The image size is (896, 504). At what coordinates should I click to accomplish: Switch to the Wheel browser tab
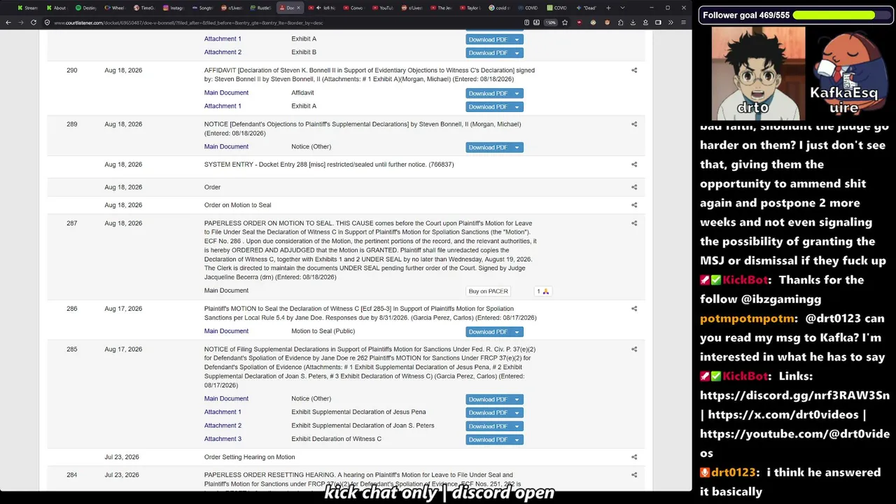coord(115,8)
